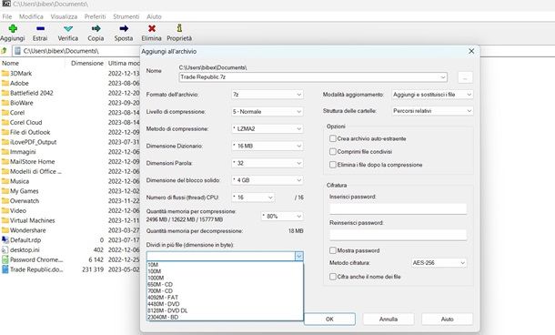Open Dimensione del blocco solido dropdown
The width and height of the screenshot is (555, 335).
(x=267, y=180)
